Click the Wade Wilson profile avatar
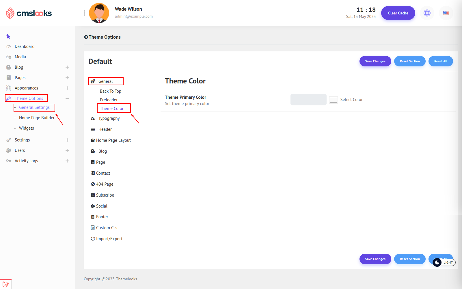Screen dimensions: 462x289 [x=99, y=13]
